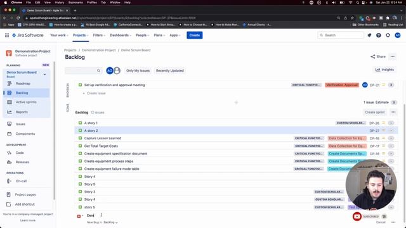This screenshot has height=228, width=406.
Task: Open the 'Get Total Target Costs' issue
Action: 101,146
